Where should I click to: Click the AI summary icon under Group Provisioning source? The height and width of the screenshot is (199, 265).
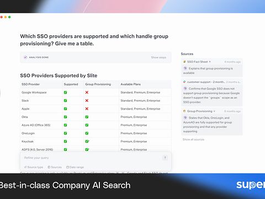[x=185, y=118]
